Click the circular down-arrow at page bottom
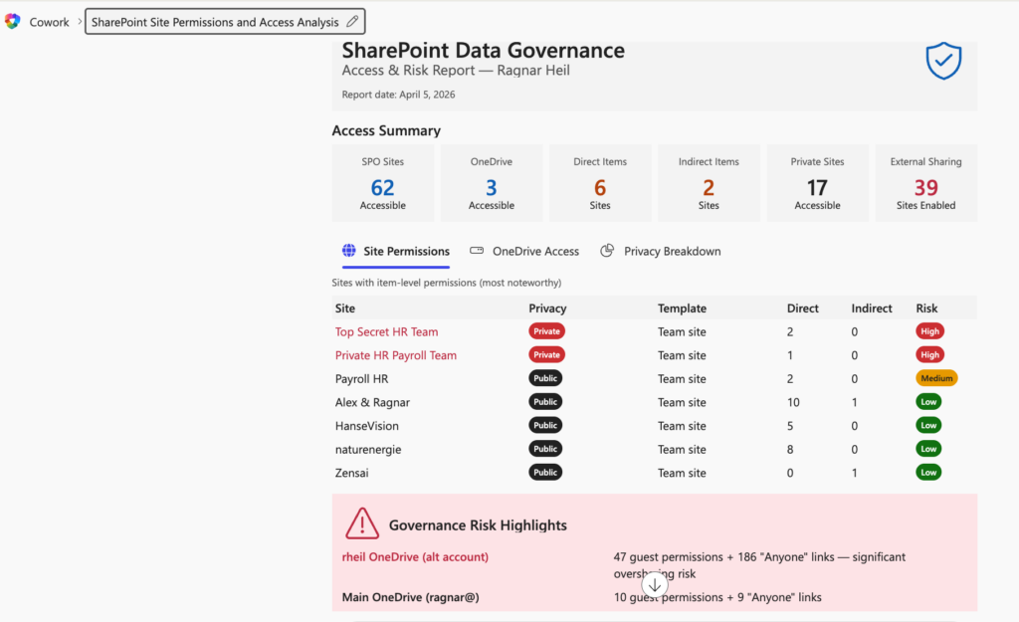The image size is (1019, 622). pos(655,585)
